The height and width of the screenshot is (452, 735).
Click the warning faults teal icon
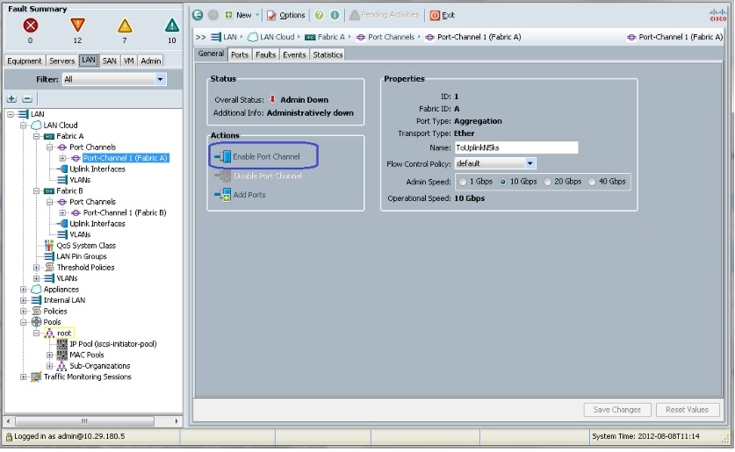coord(172,25)
